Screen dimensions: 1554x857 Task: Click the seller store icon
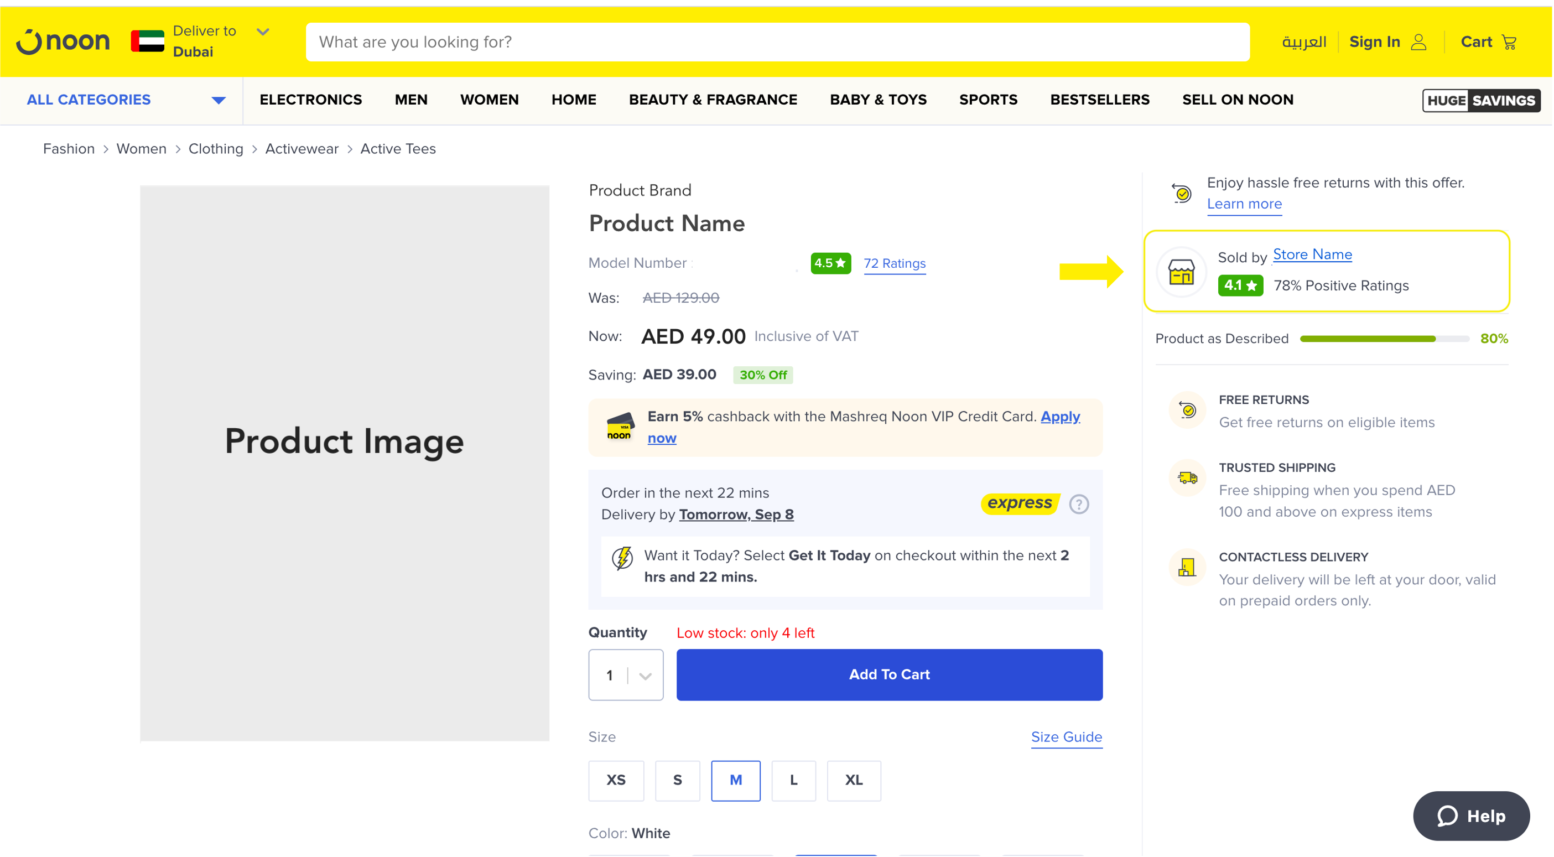point(1181,272)
